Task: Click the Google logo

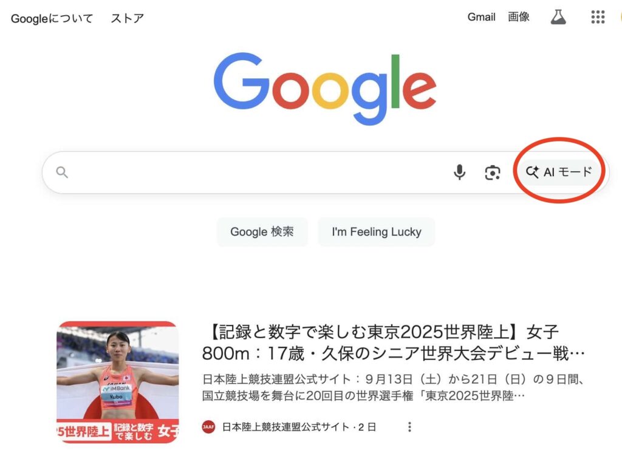Action: [325, 88]
